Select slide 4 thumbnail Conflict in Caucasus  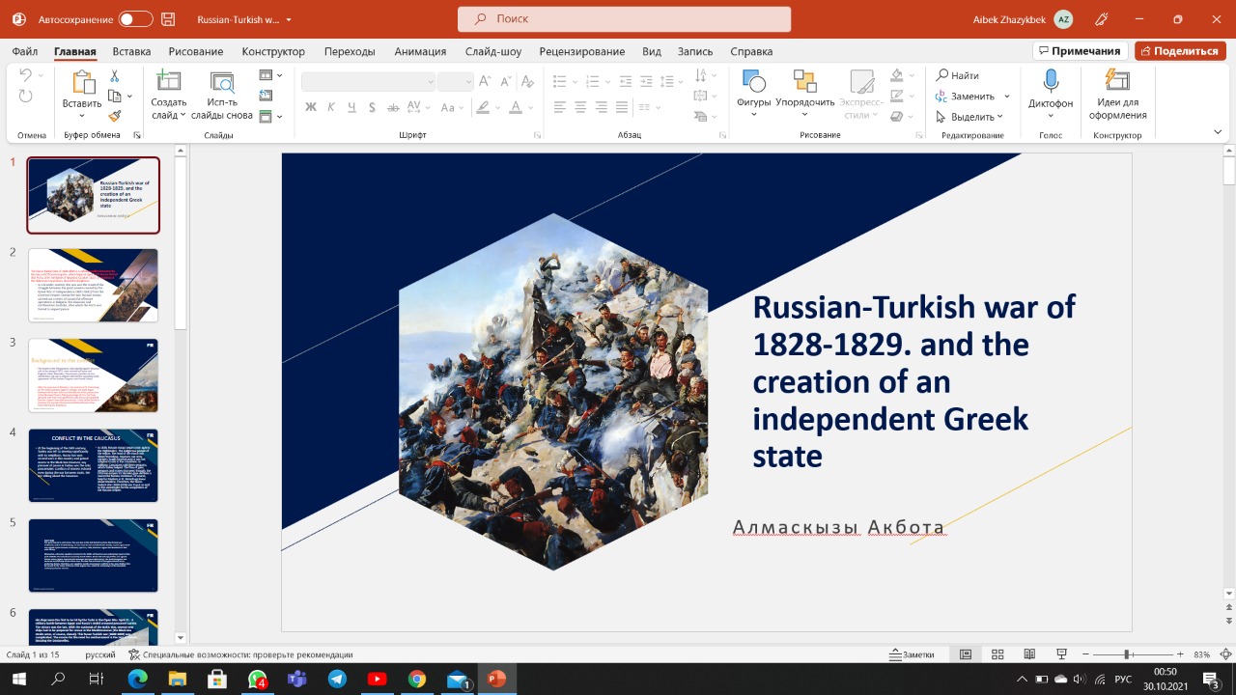94,465
